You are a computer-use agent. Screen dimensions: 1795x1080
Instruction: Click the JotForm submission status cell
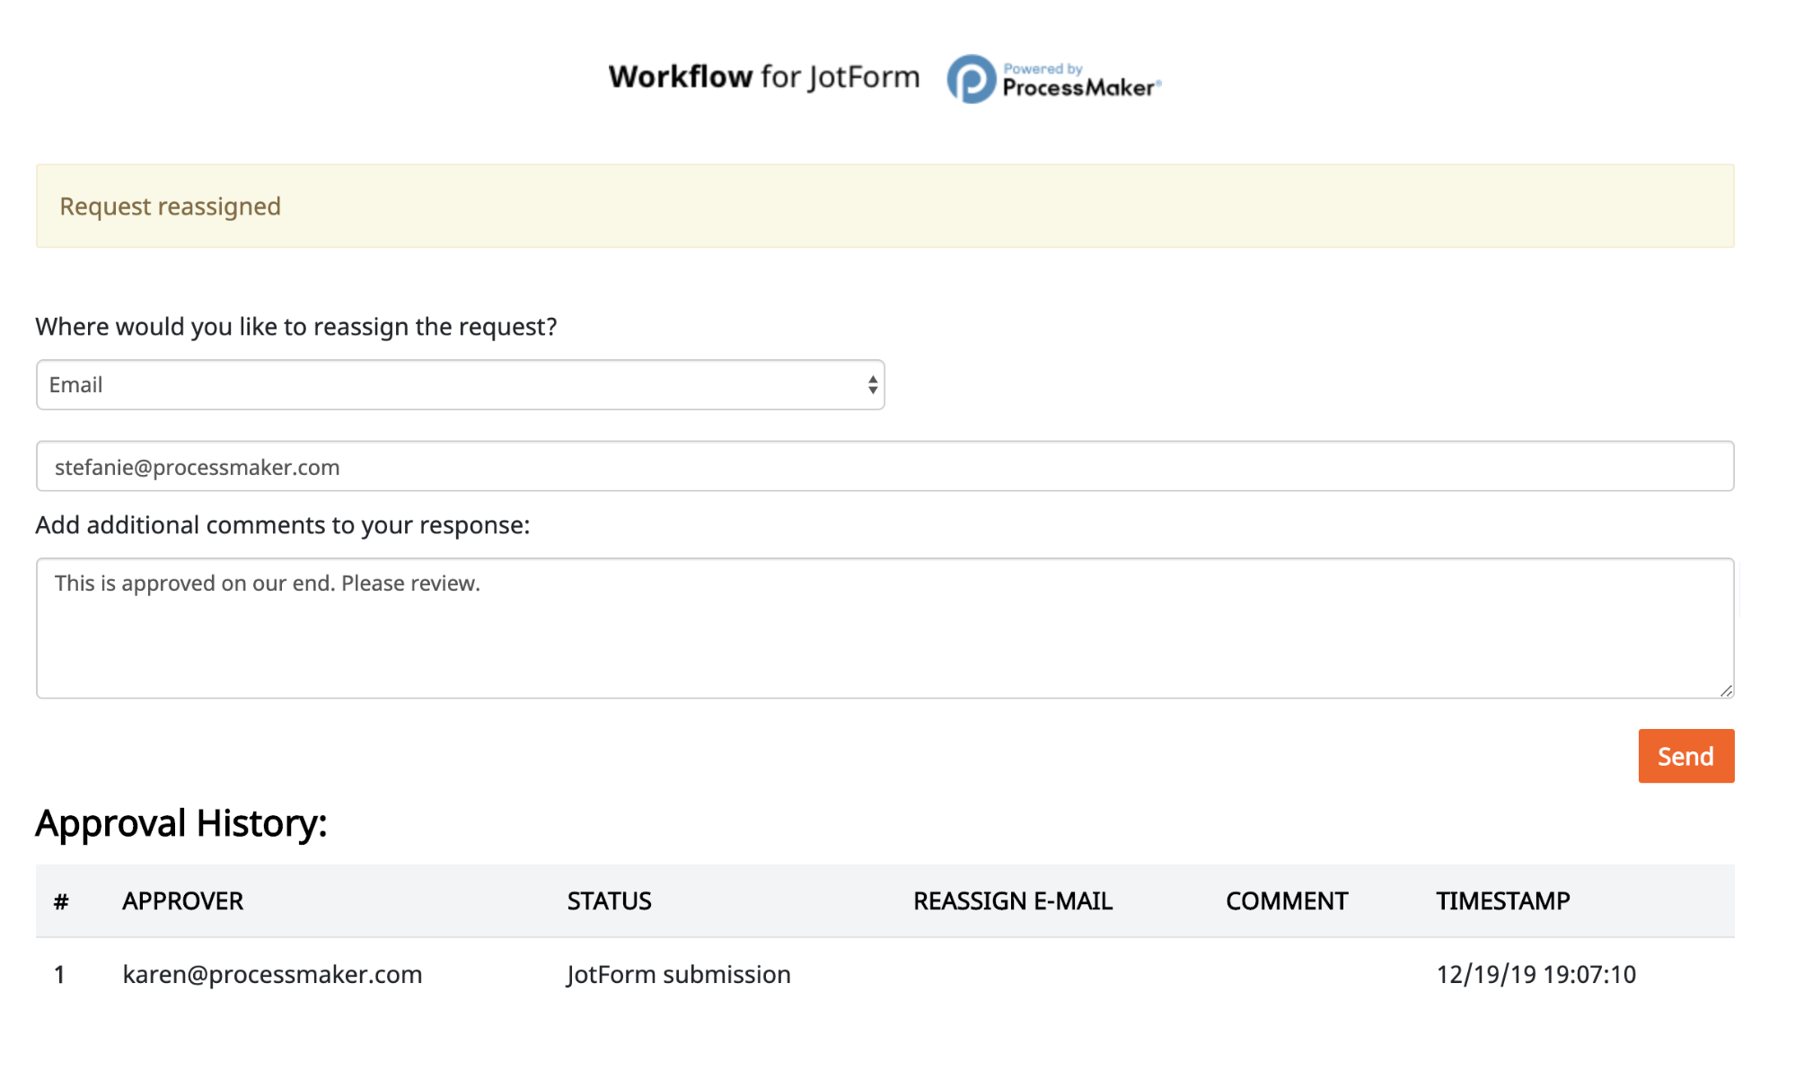(678, 975)
